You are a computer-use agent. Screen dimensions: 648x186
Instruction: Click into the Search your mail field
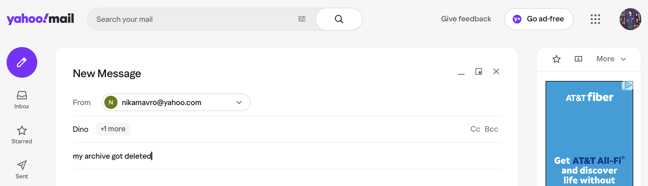192,19
